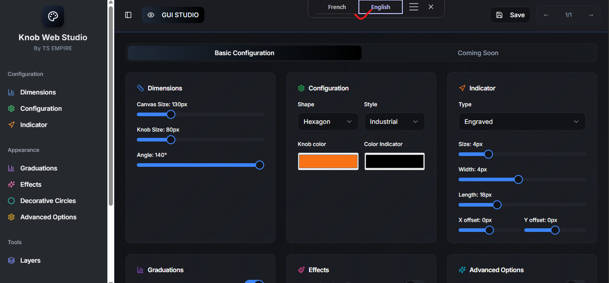Pick the black Color Indicator swatch

pyautogui.click(x=395, y=161)
